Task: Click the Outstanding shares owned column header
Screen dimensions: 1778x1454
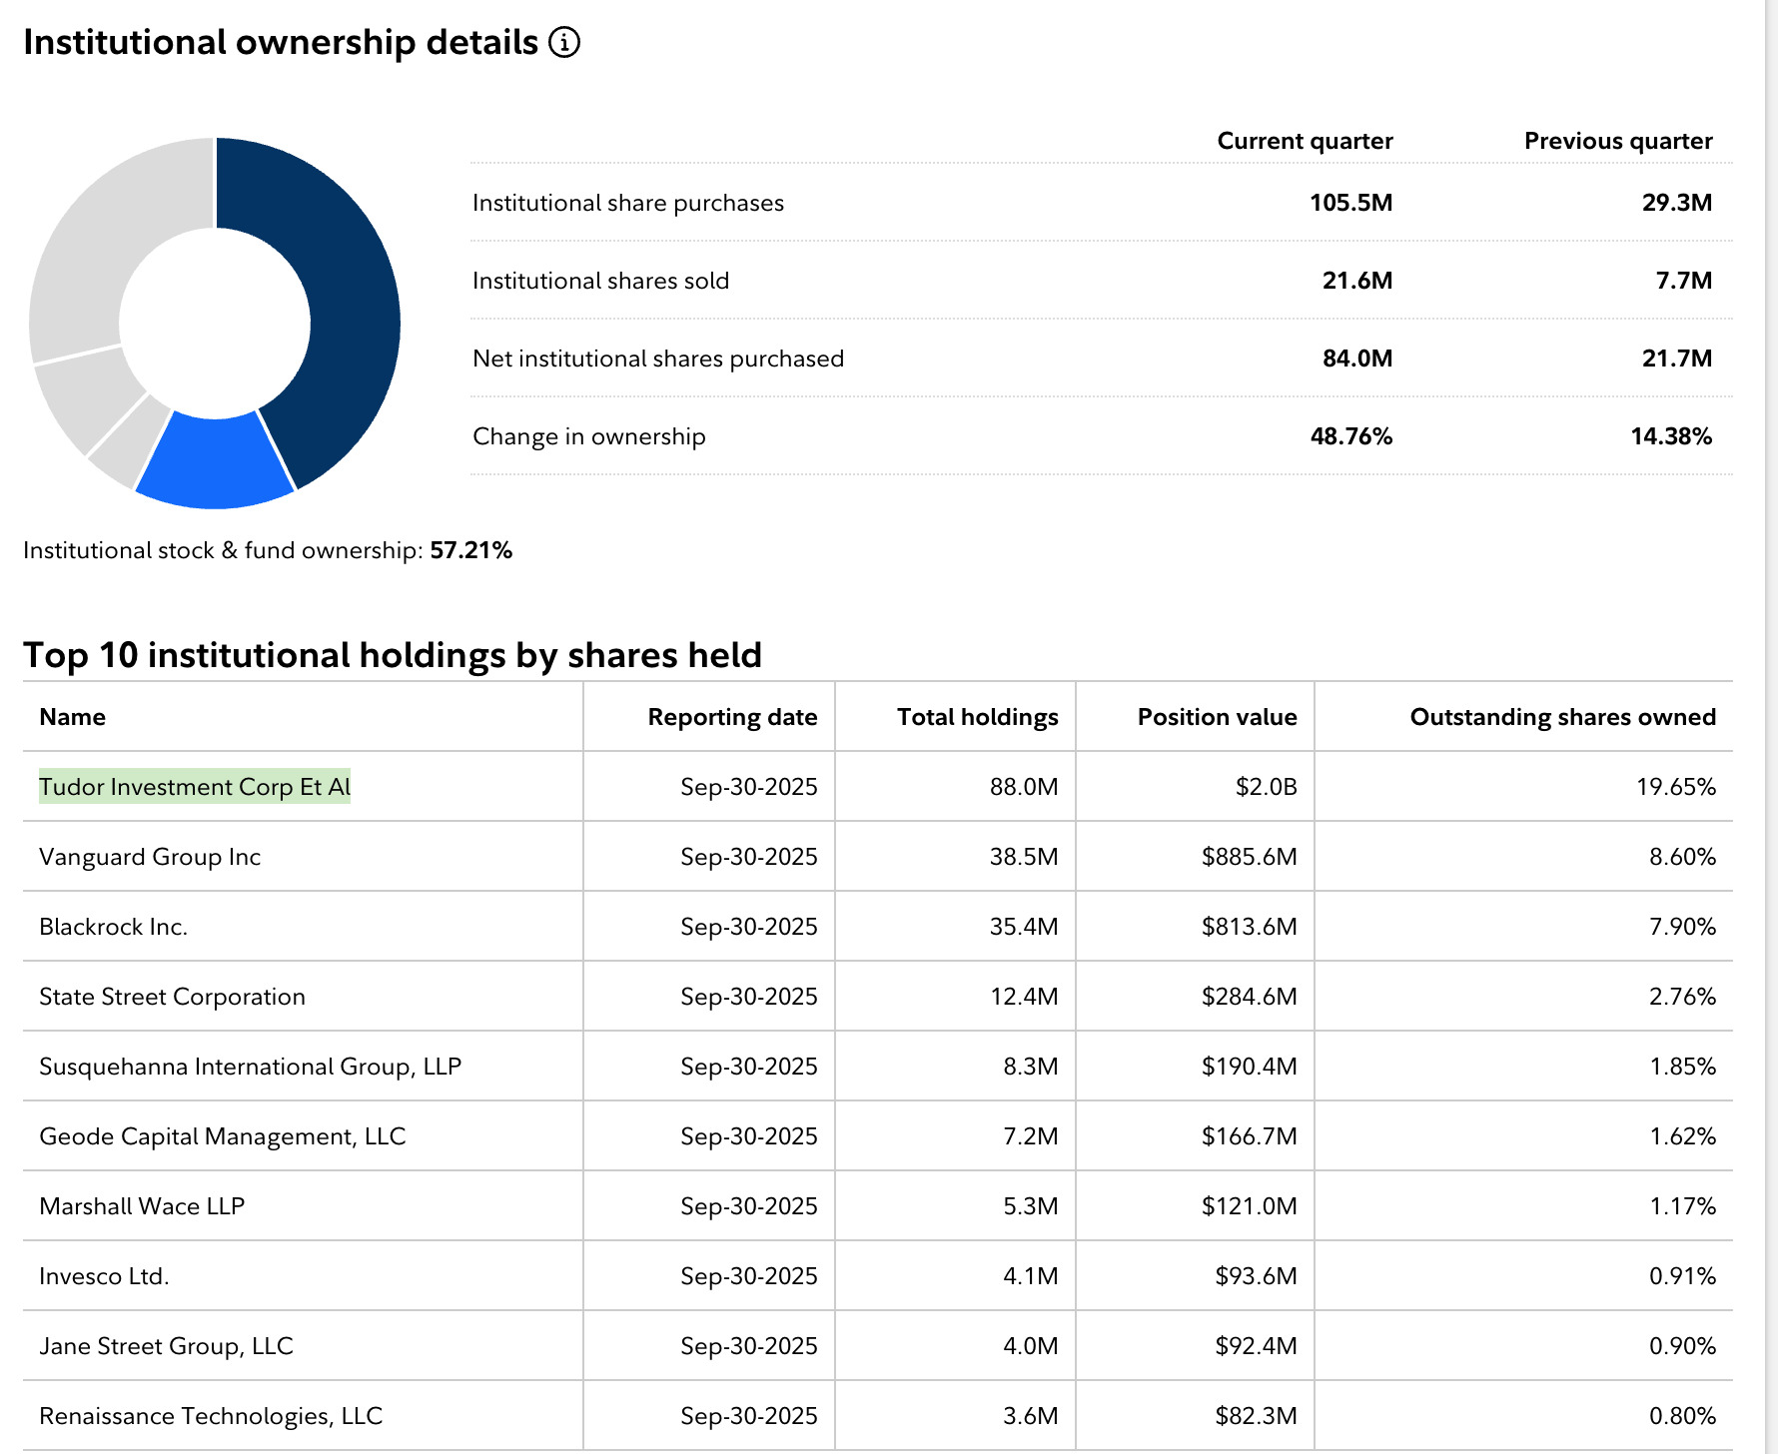Action: click(x=1562, y=717)
